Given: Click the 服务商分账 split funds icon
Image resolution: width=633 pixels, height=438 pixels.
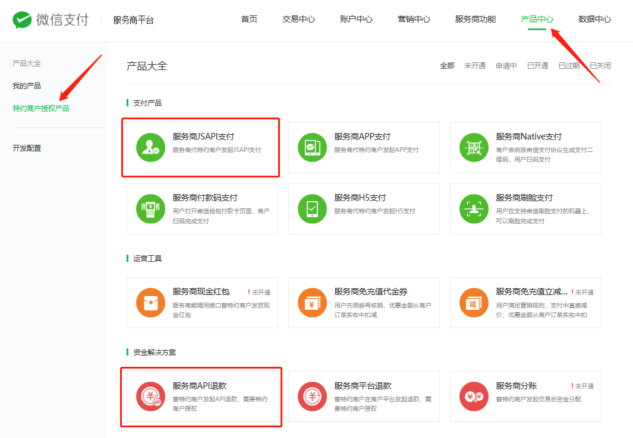Looking at the screenshot, I should tap(474, 396).
